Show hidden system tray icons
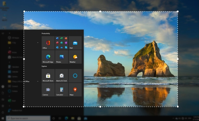 (173, 118)
